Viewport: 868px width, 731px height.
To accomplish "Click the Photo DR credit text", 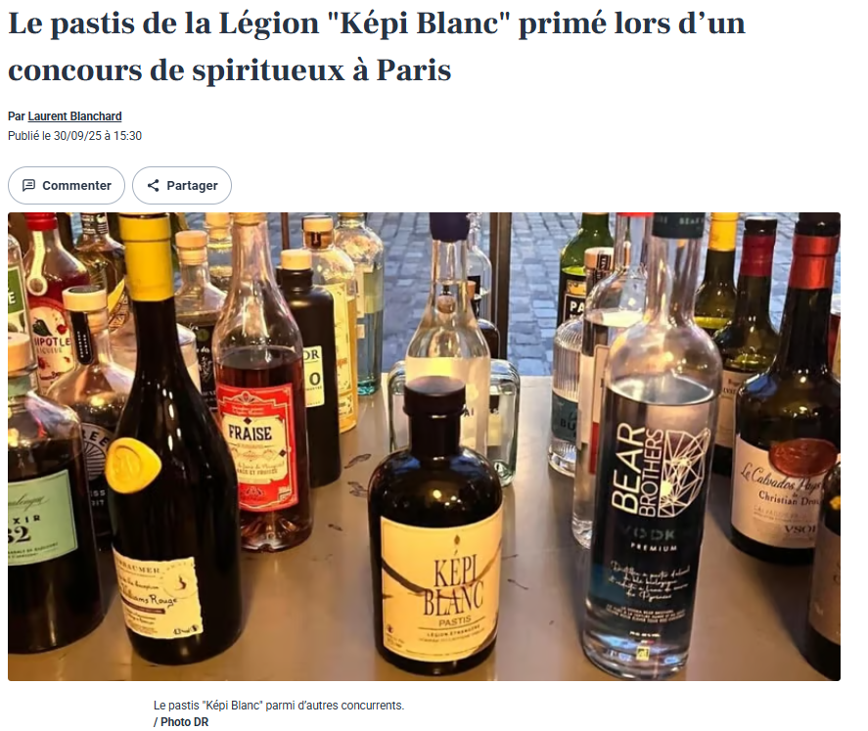I will (181, 722).
